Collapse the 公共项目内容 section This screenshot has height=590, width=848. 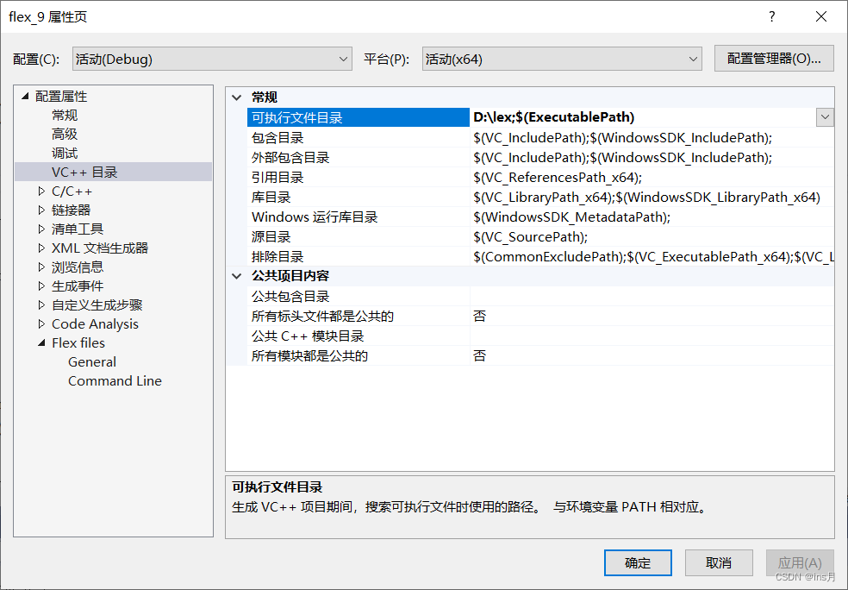click(235, 275)
